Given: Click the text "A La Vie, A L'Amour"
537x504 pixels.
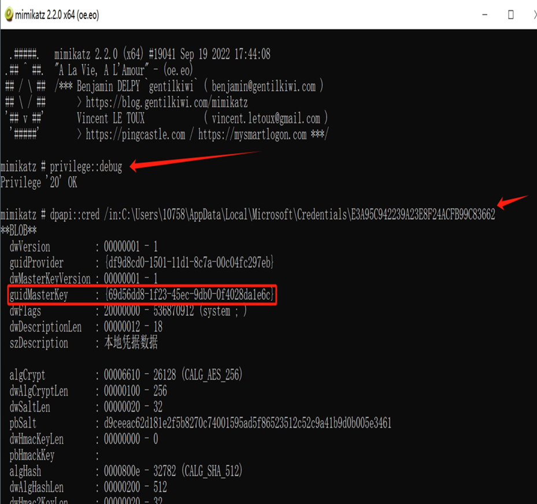Looking at the screenshot, I should click(102, 70).
